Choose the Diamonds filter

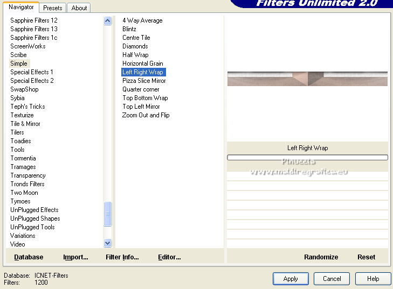[x=135, y=46]
